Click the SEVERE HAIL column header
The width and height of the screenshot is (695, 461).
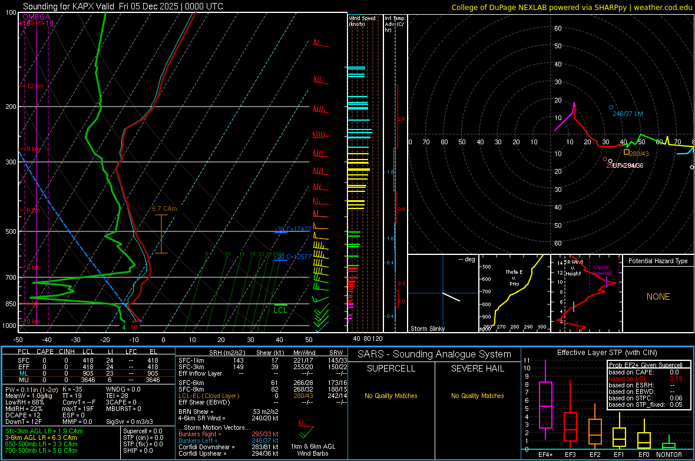click(x=477, y=369)
